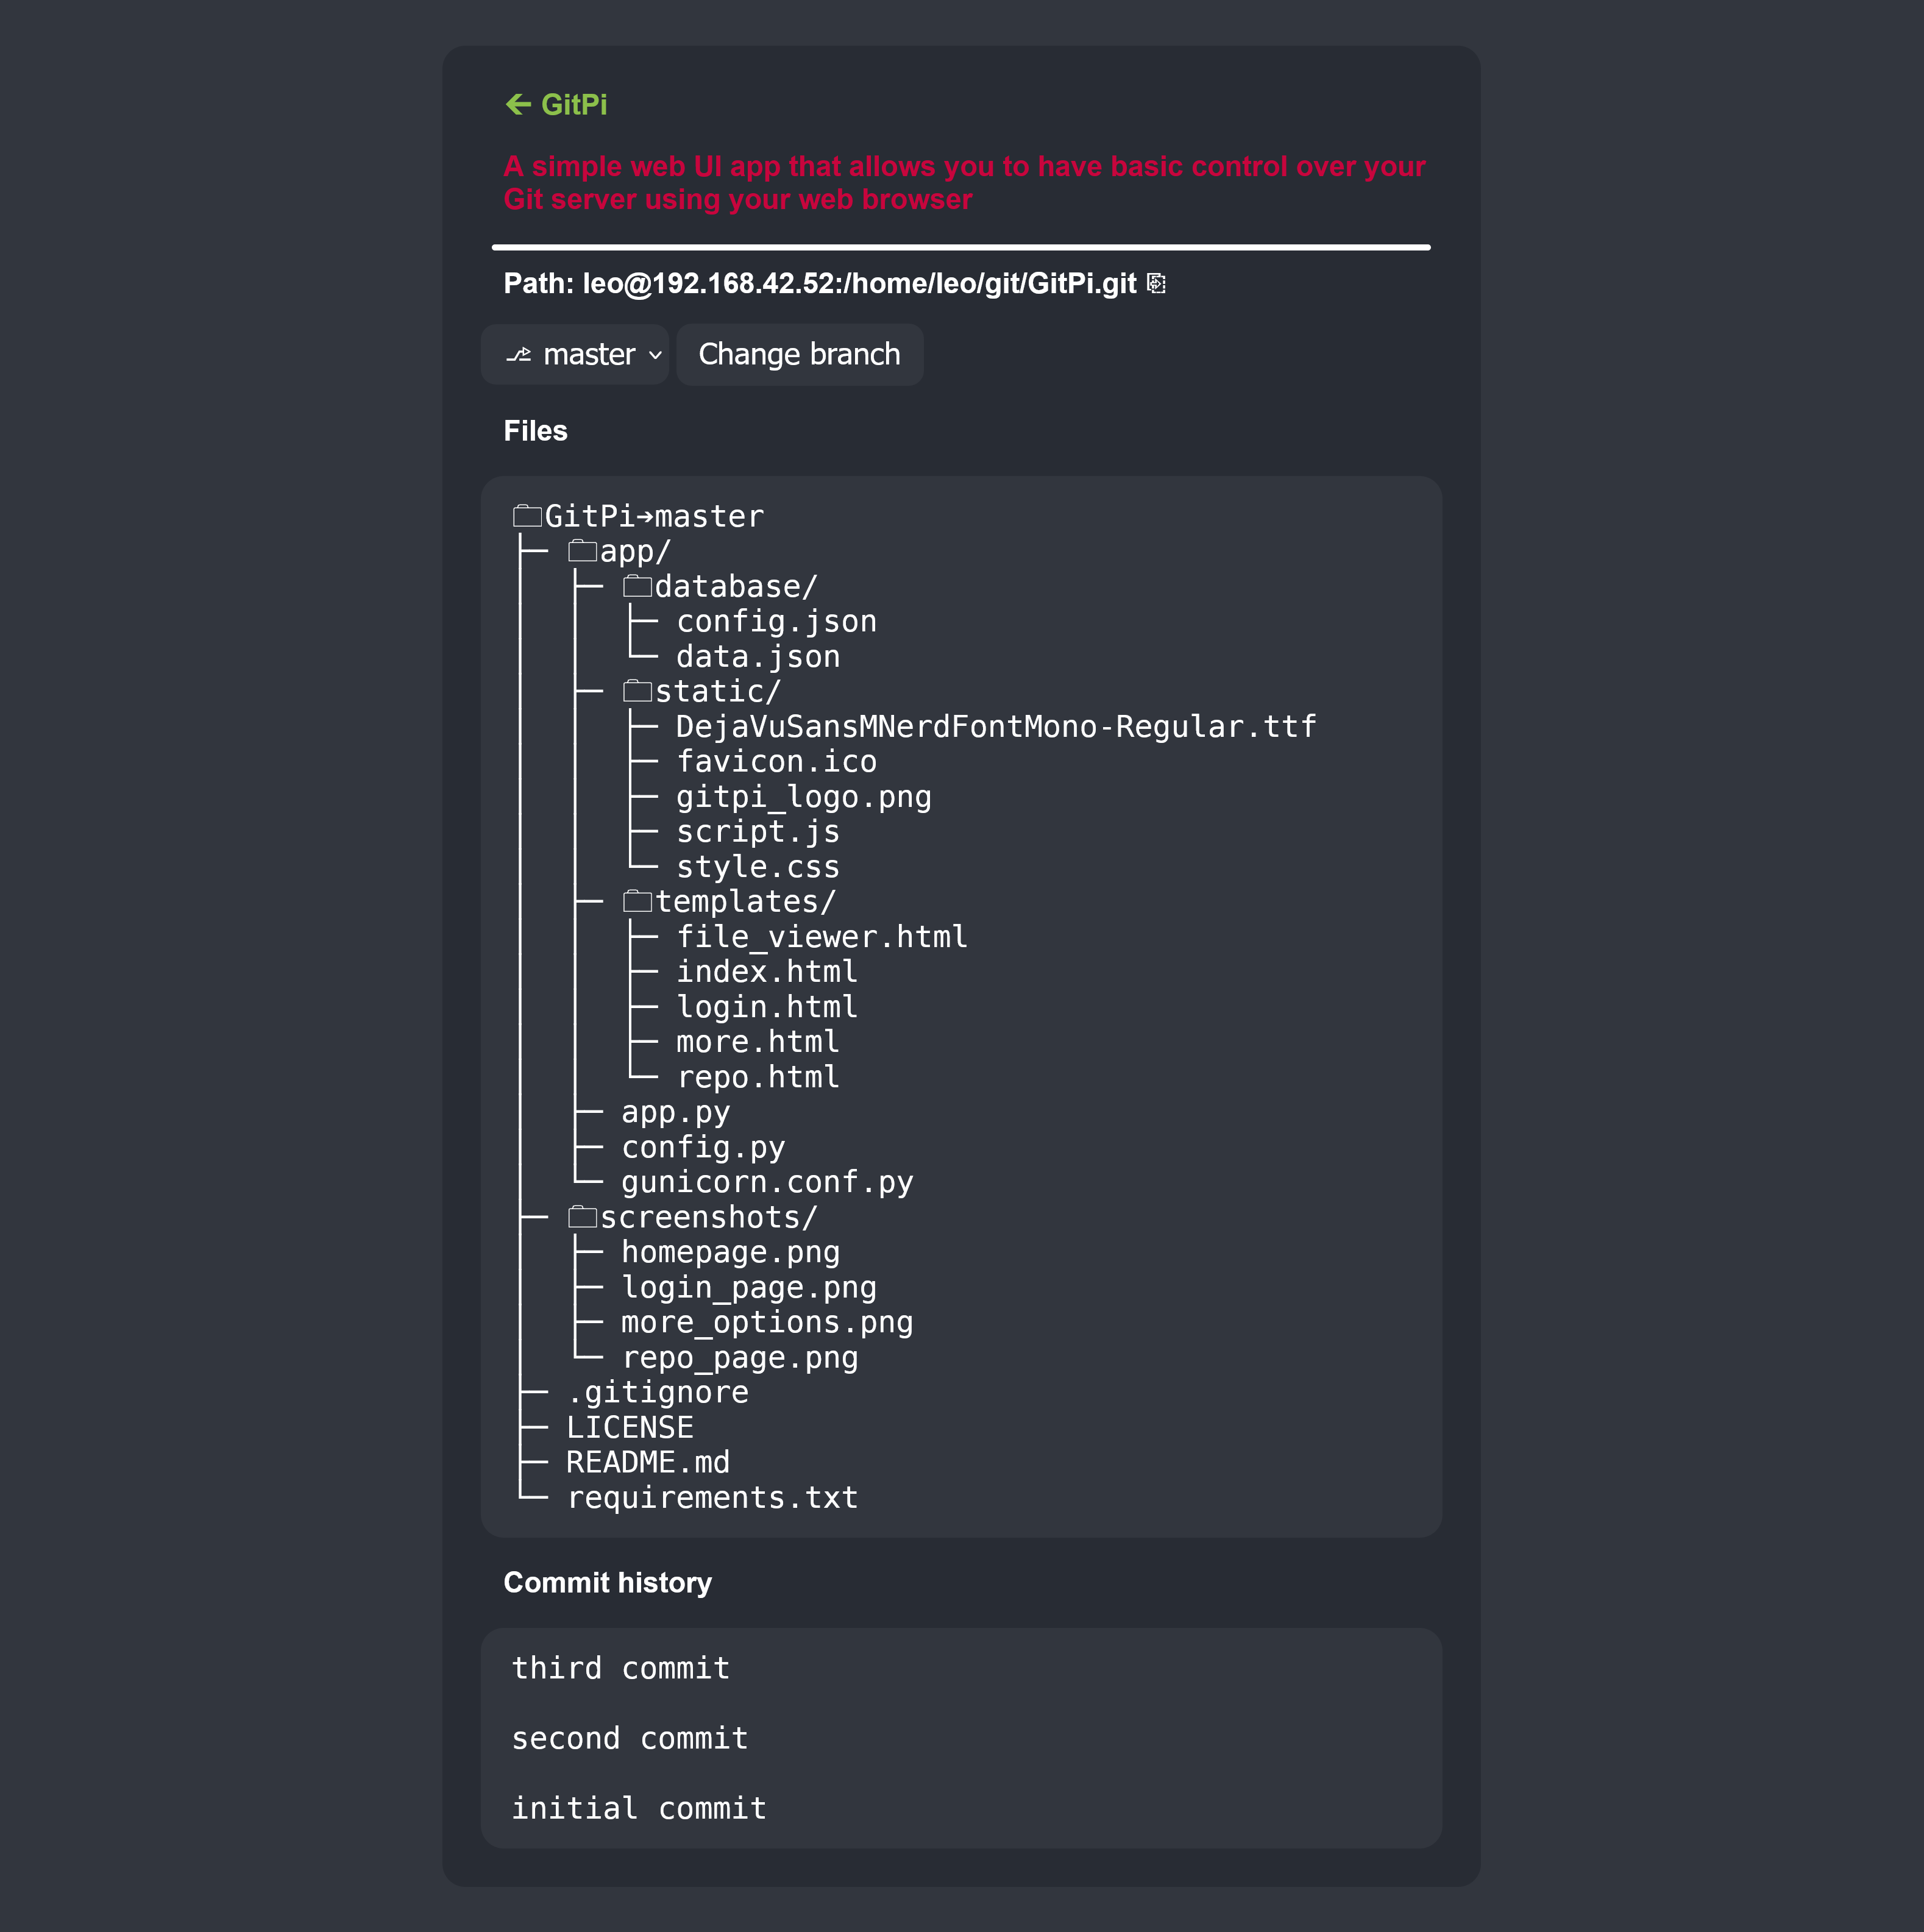
Task: Click the app/ folder icon
Action: 582,551
